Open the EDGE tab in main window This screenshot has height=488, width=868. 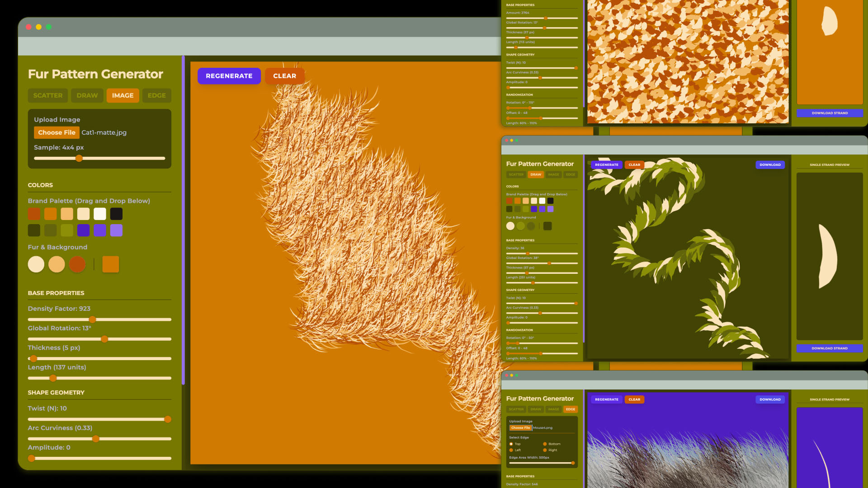[156, 95]
